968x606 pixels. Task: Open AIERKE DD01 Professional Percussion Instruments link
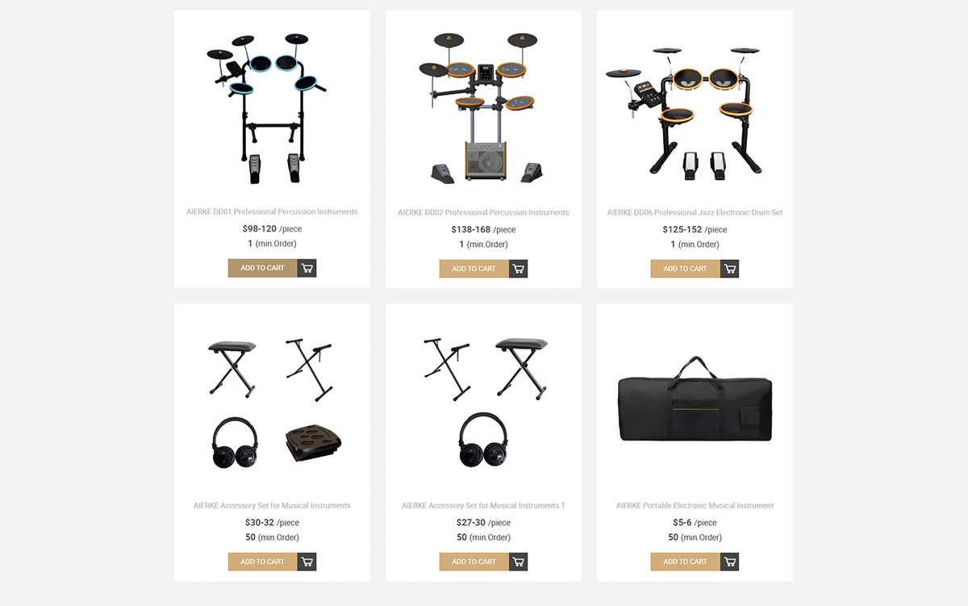point(272,212)
